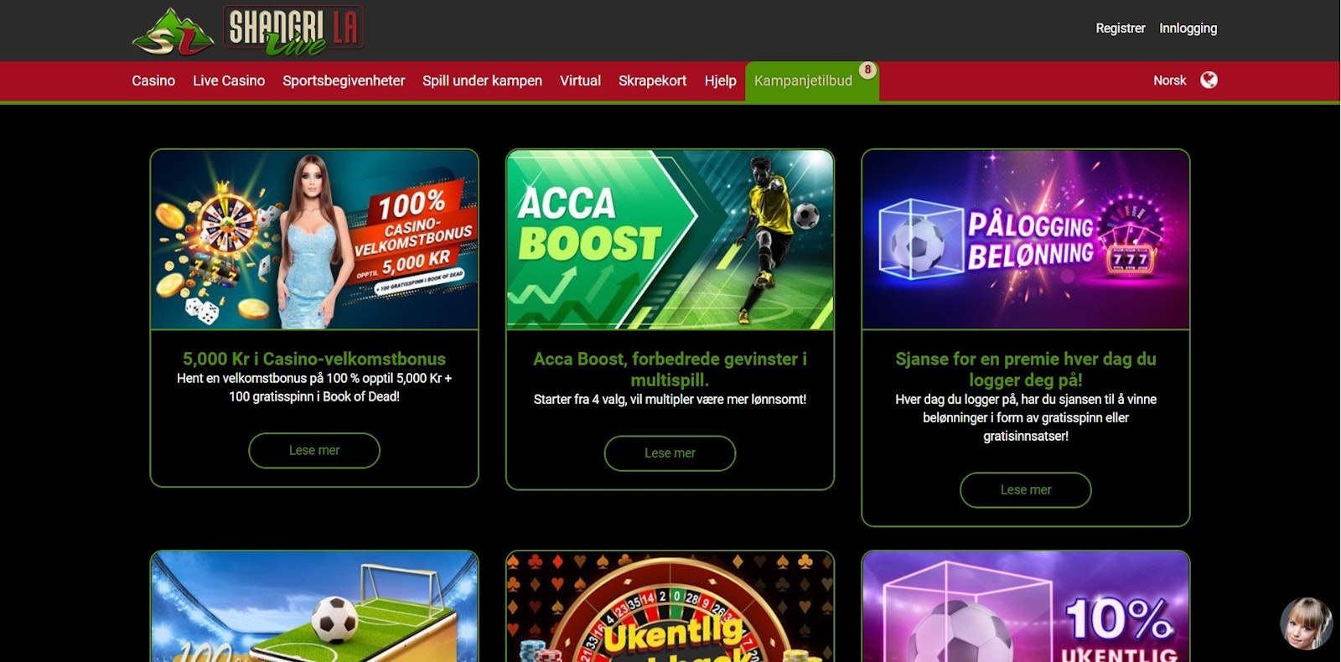1341x662 pixels.
Task: Open the Hjelp menu item
Action: pos(720,80)
